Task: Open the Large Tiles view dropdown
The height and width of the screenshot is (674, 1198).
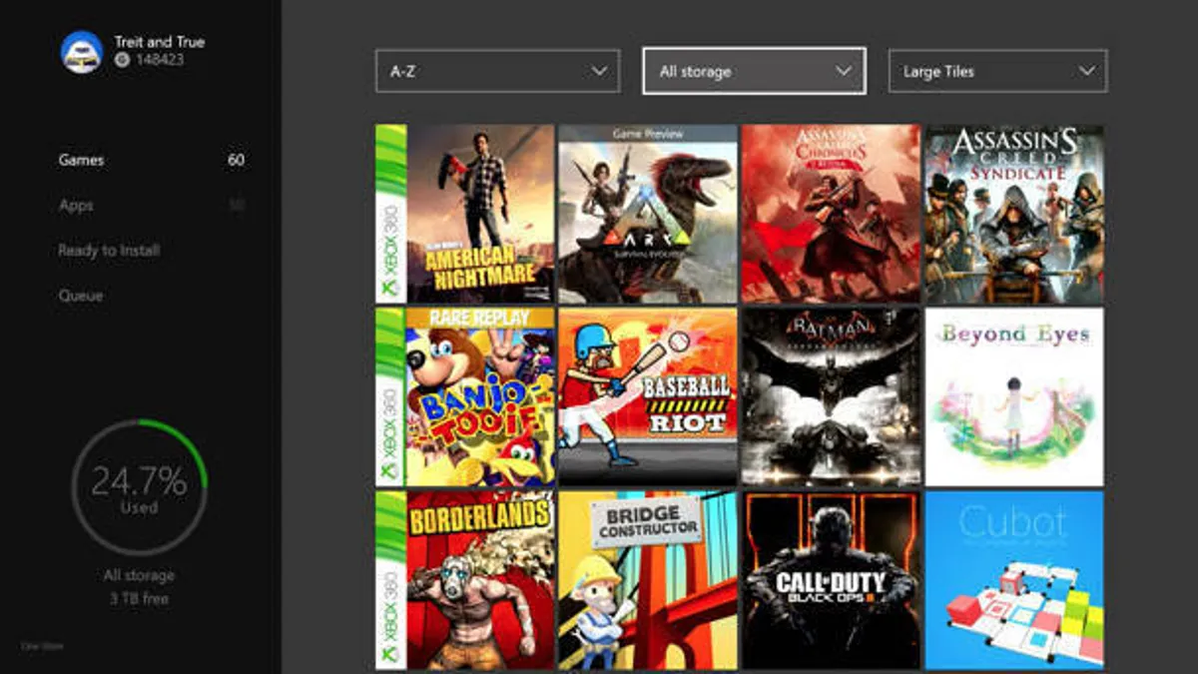Action: point(996,71)
